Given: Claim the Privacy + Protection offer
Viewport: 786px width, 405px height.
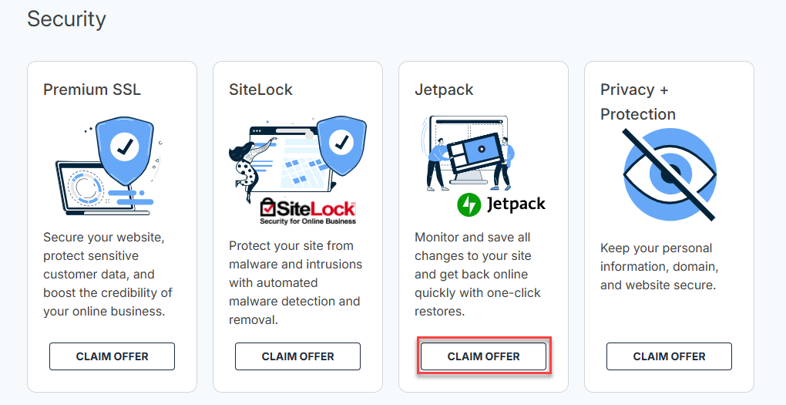Looking at the screenshot, I should click(669, 356).
